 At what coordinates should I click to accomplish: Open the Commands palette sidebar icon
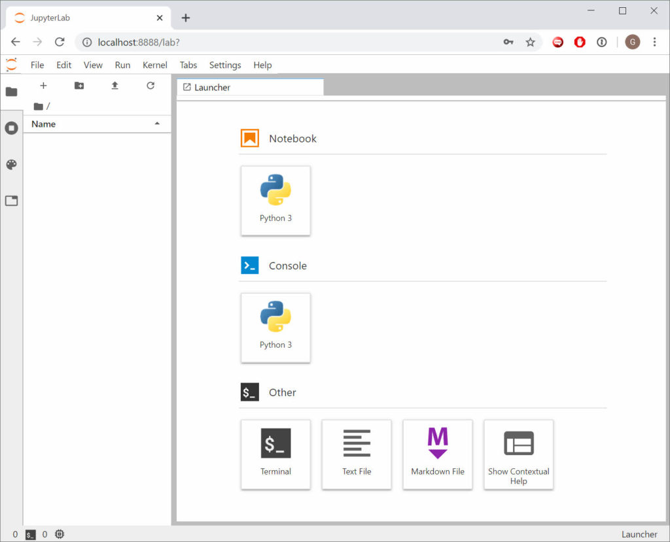coord(12,165)
